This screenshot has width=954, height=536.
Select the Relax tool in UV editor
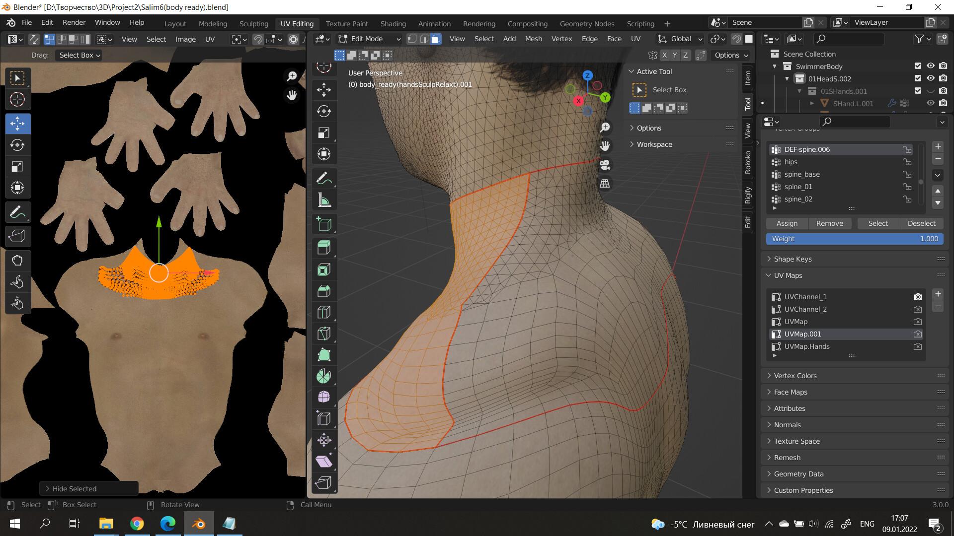[x=17, y=282]
